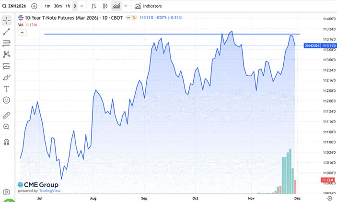Viewport: 337px width, 202px height.
Task: Add symbol with plus circle icon
Action: coord(34,6)
